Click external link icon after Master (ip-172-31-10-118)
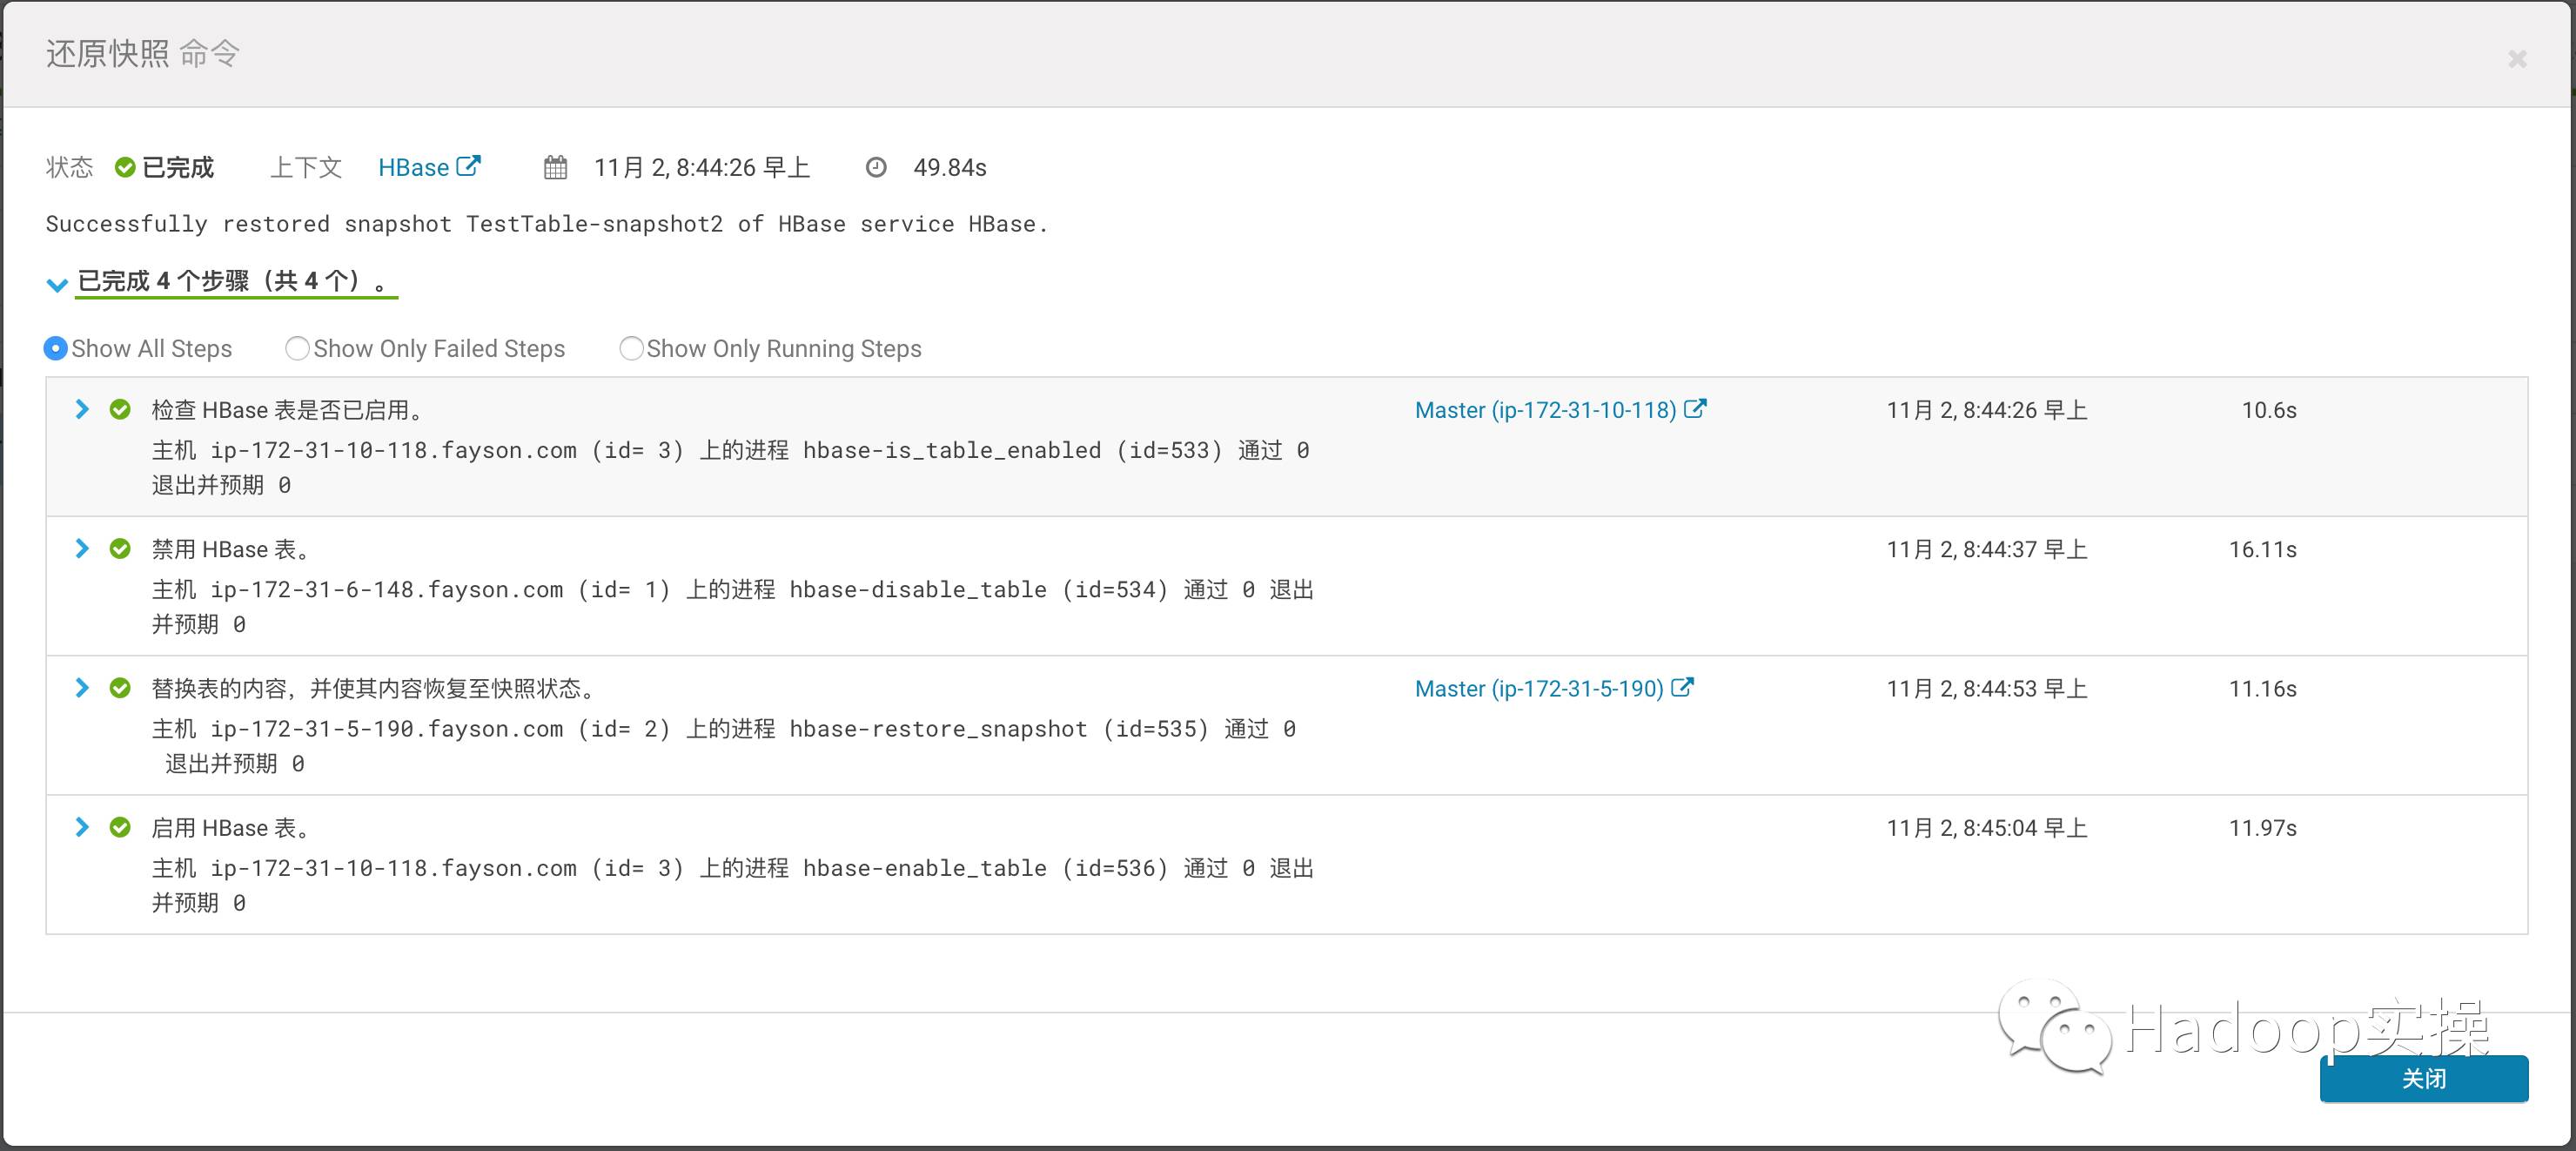The image size is (2576, 1151). (x=1695, y=408)
